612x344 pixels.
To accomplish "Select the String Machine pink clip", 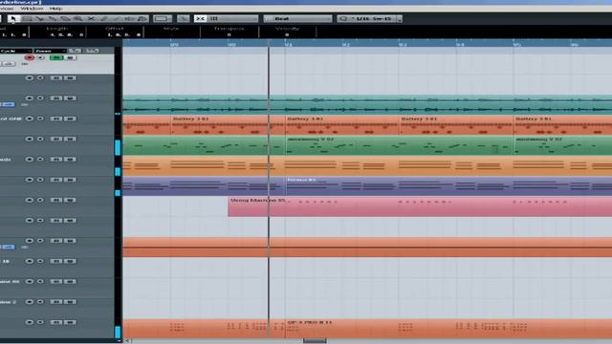I will click(x=420, y=206).
